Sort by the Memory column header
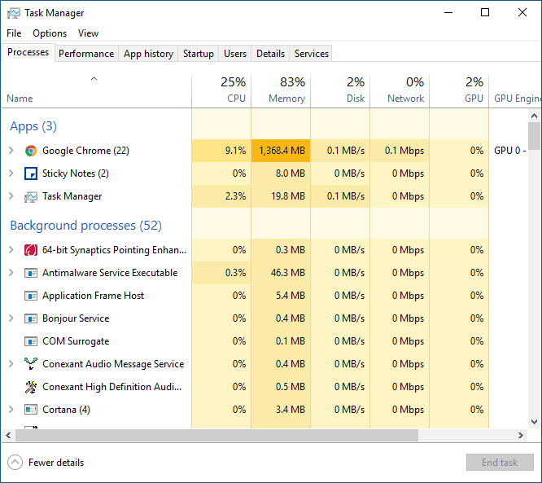The width and height of the screenshot is (542, 483). (281, 90)
